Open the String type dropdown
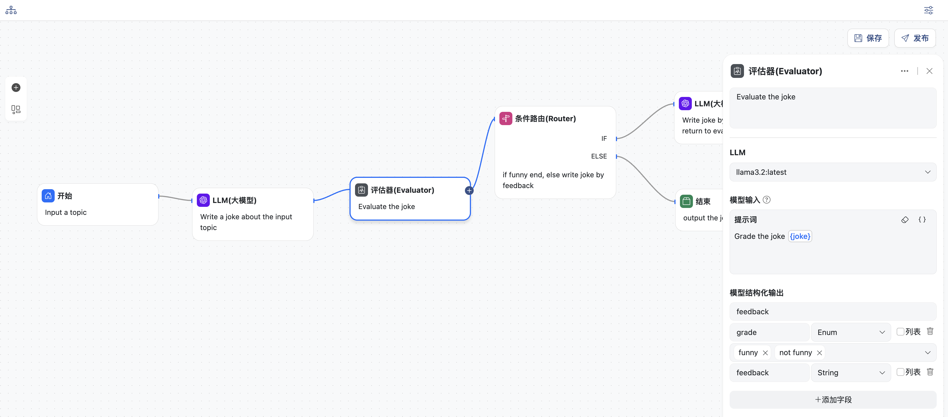 [851, 373]
